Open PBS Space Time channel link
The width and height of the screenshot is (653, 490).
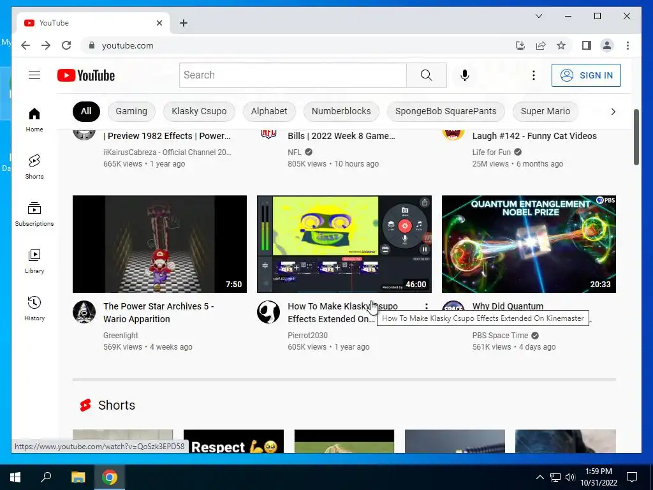point(500,336)
